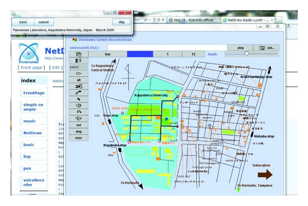The height and width of the screenshot is (206, 308).
Task: Open the font size '12' selector
Action: (x=194, y=54)
